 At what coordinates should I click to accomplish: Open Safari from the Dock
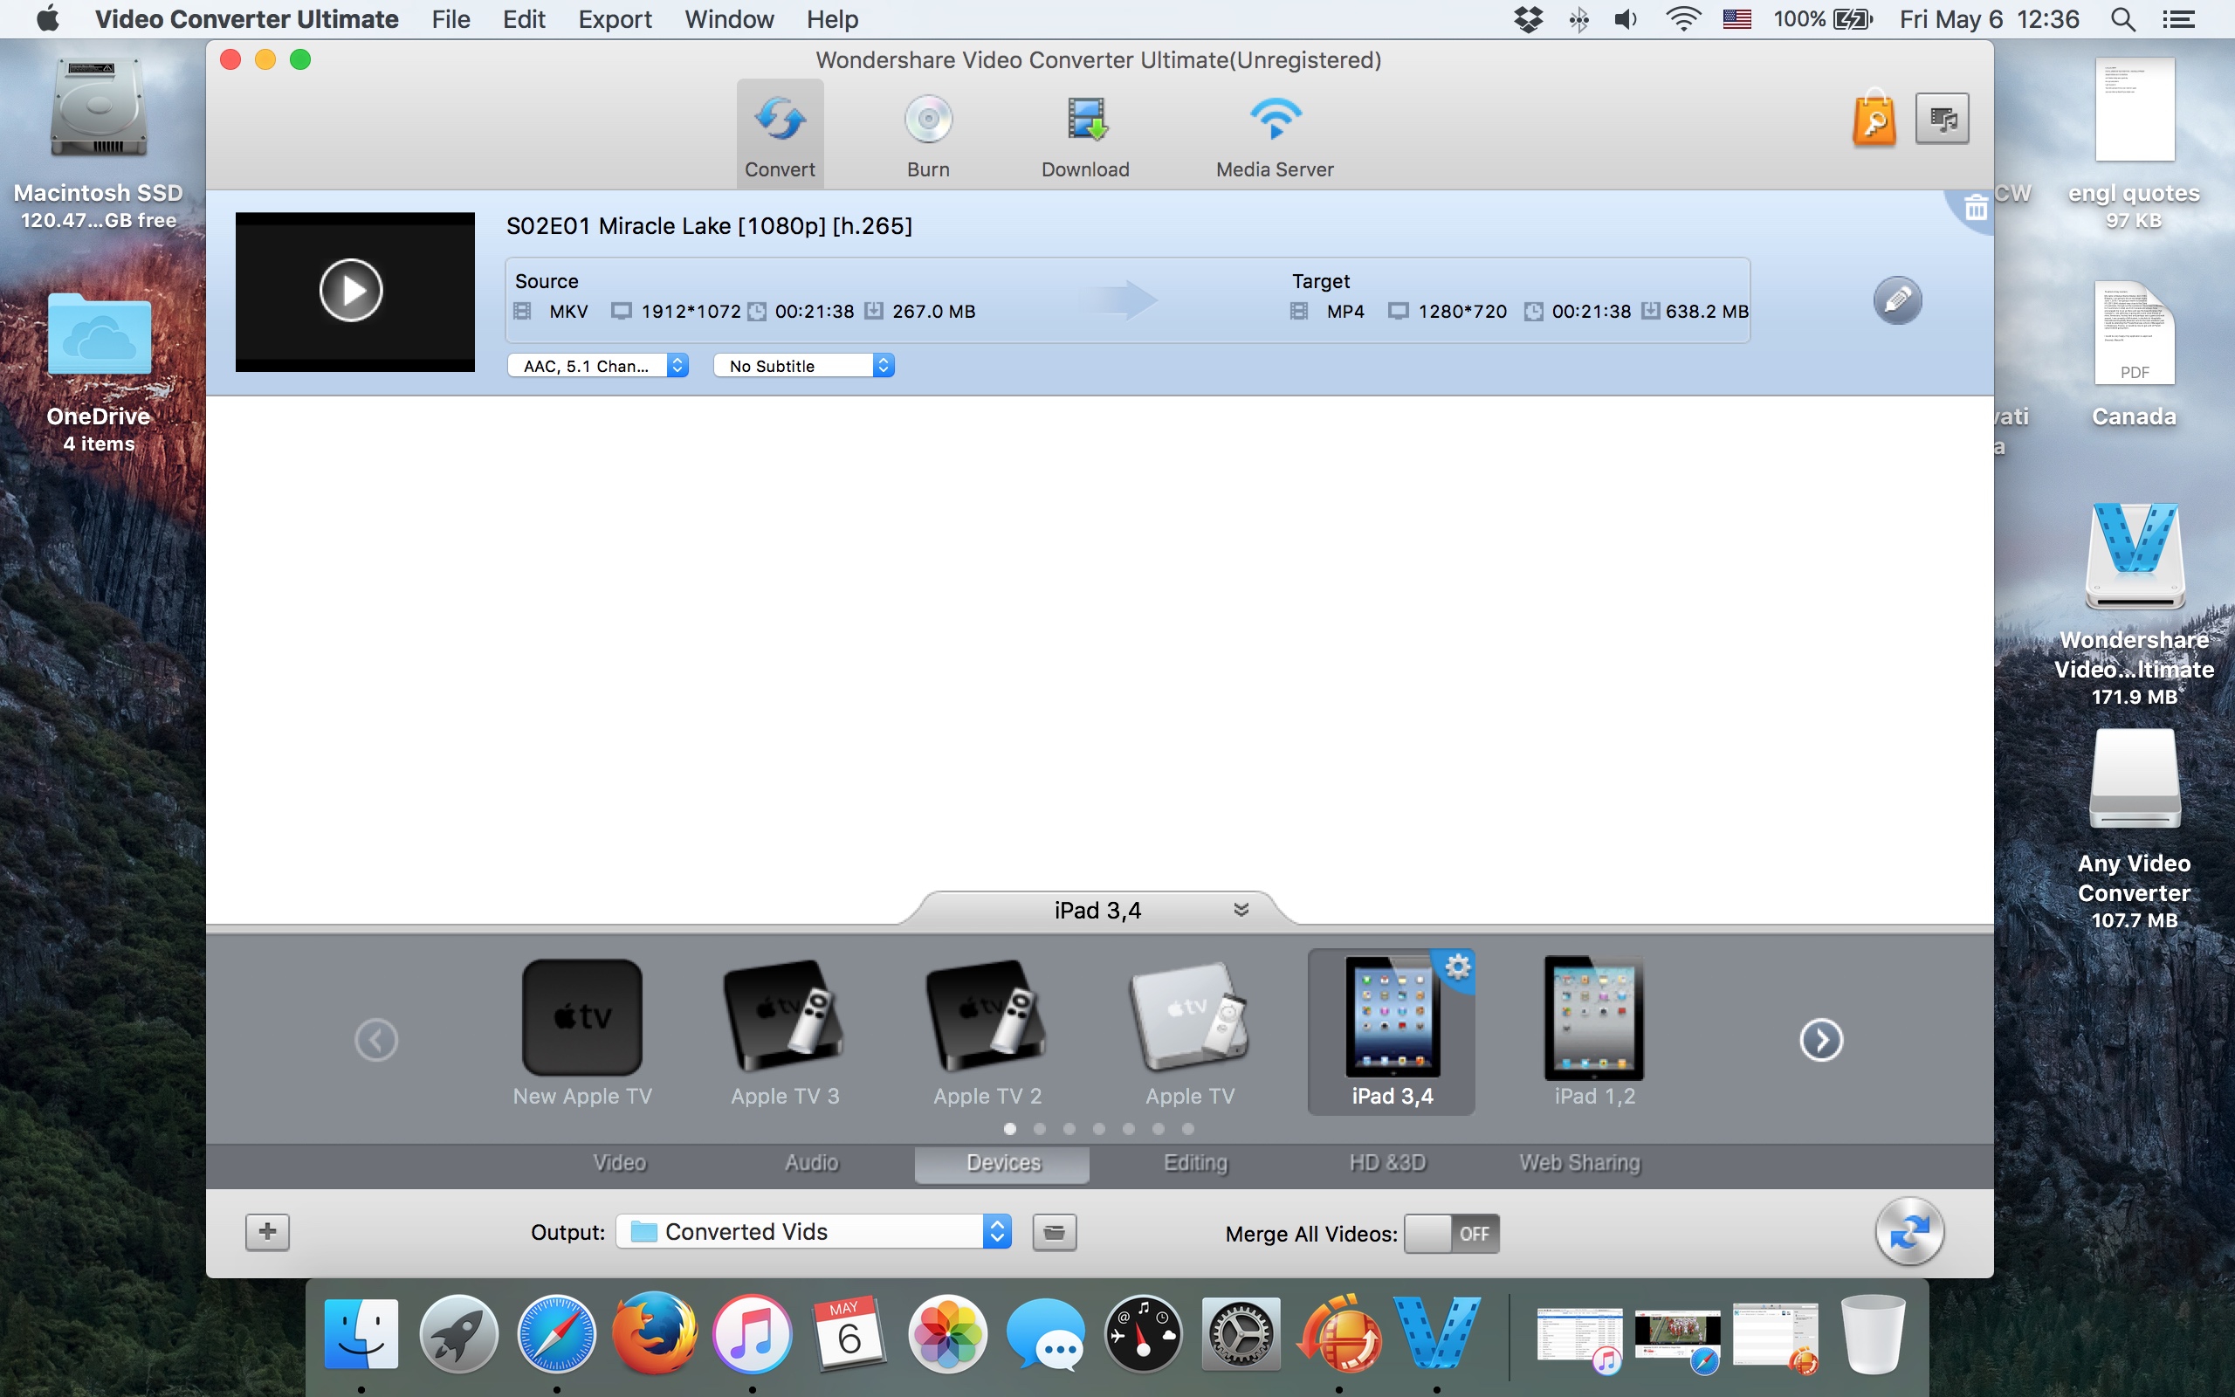556,1333
